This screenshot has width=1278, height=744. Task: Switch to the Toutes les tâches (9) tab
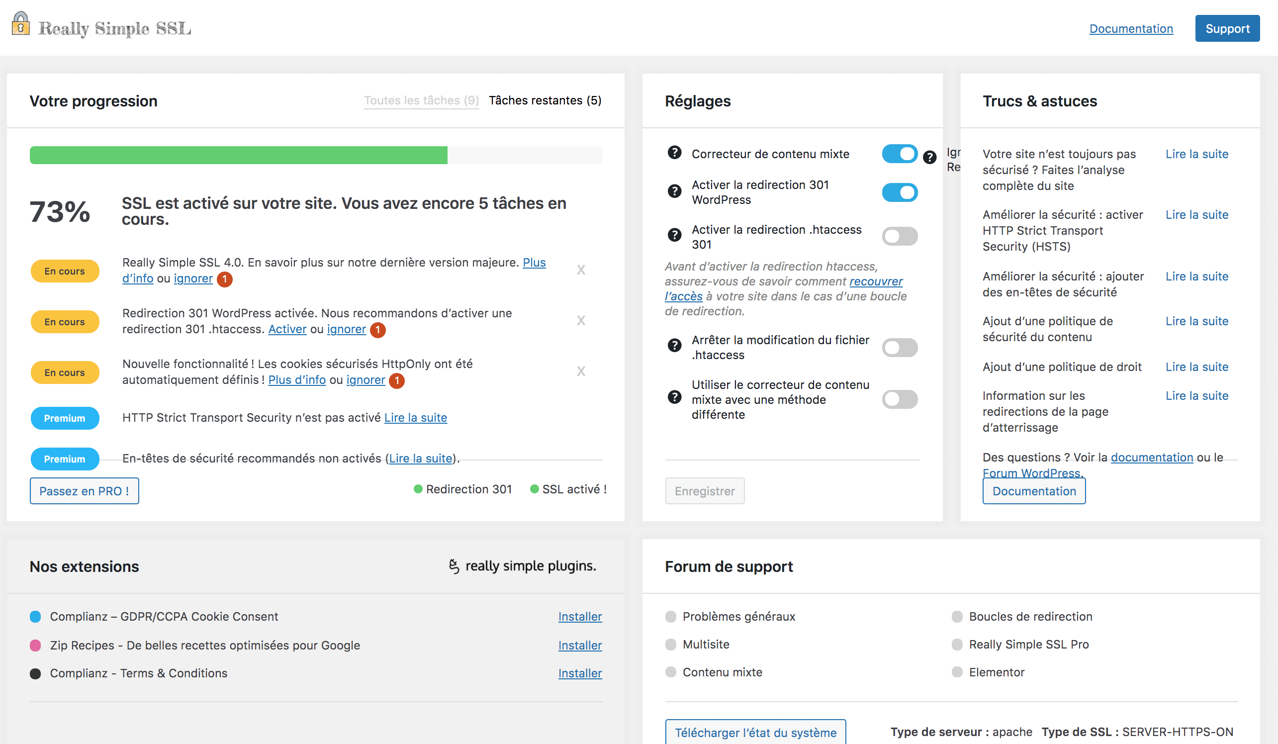pos(421,100)
